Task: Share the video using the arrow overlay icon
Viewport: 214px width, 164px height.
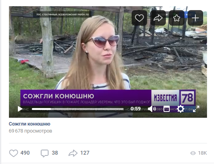Action: (158, 18)
